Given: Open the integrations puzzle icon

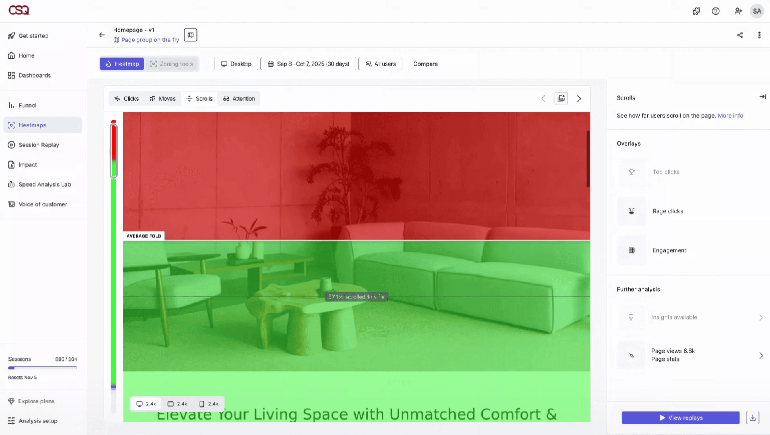Looking at the screenshot, I should click(696, 11).
